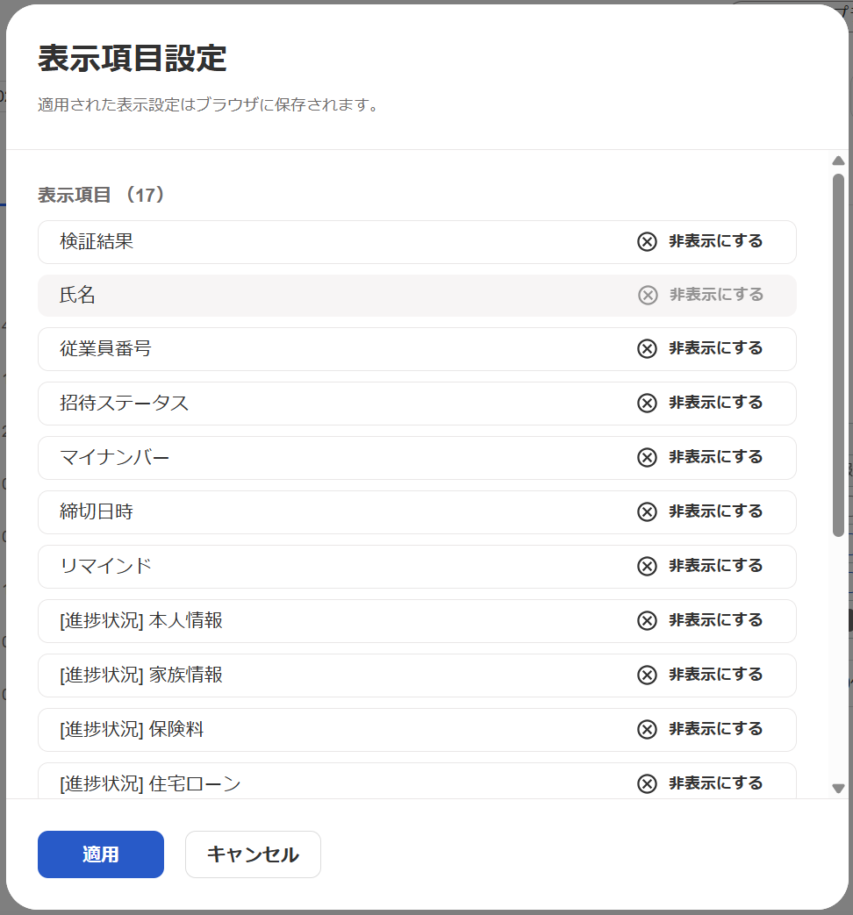The width and height of the screenshot is (853, 915).
Task: Select the 従業員番号 item name
Action: (105, 349)
